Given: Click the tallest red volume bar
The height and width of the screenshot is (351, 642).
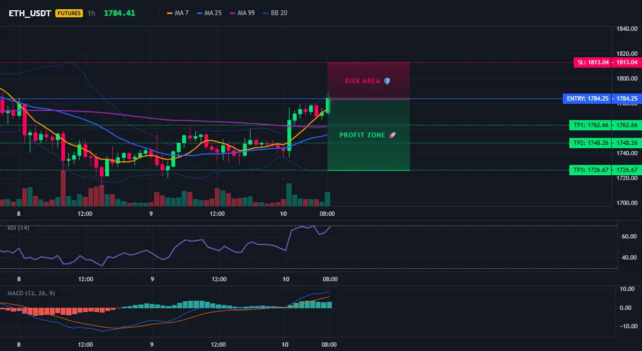Looking at the screenshot, I should pos(63,188).
